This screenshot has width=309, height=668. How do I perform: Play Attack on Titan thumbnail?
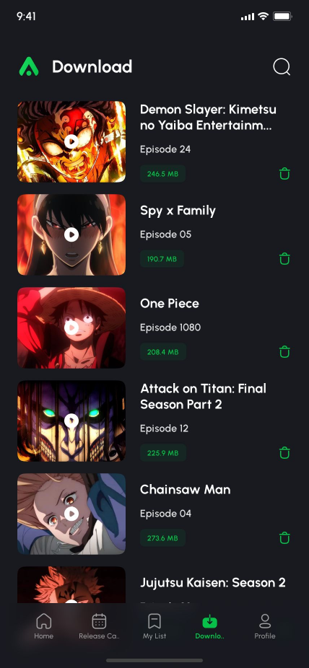coord(71,421)
